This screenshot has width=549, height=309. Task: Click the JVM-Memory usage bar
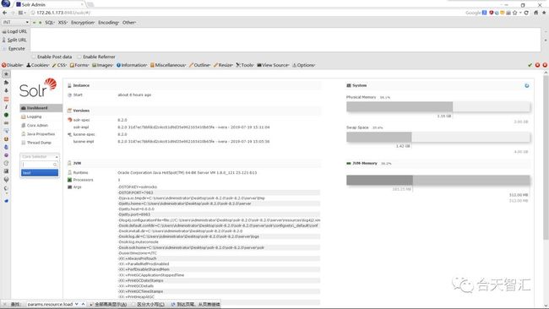(x=438, y=180)
